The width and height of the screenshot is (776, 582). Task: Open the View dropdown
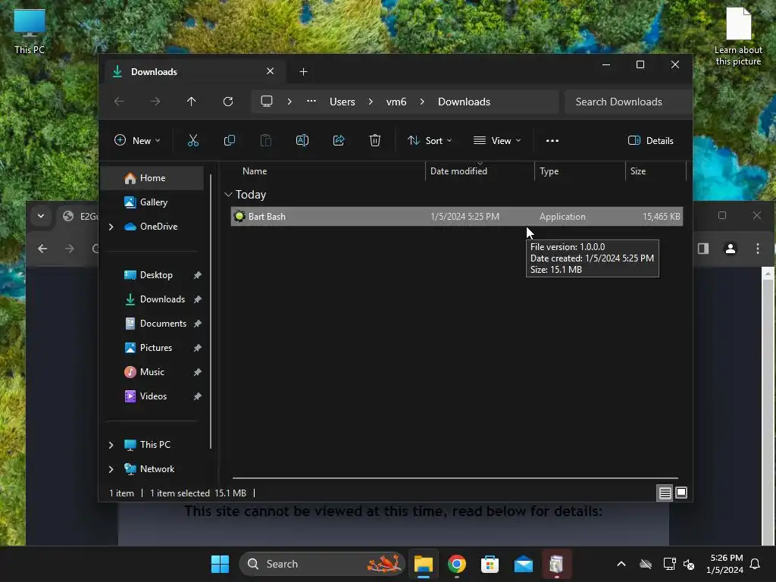pyautogui.click(x=497, y=140)
